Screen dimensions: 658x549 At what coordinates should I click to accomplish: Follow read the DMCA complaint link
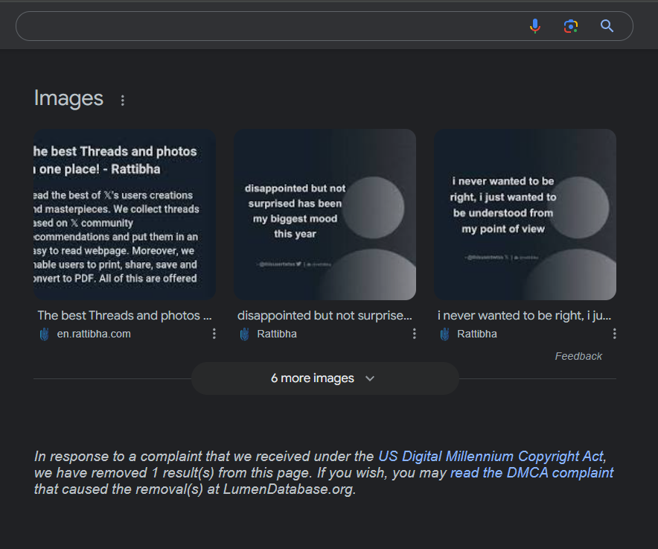(531, 473)
